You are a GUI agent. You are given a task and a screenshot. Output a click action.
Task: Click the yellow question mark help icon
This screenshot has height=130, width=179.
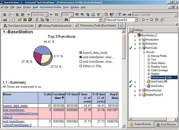tap(106, 15)
